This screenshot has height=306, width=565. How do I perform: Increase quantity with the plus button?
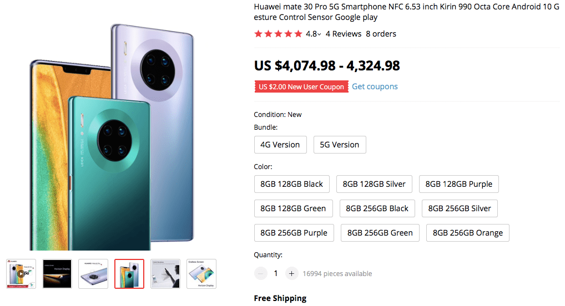tap(292, 273)
